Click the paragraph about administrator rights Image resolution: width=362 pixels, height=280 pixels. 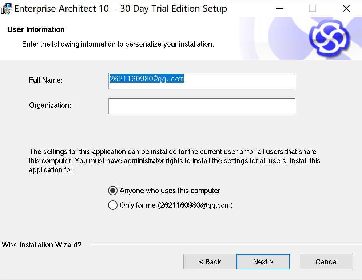coord(175,161)
